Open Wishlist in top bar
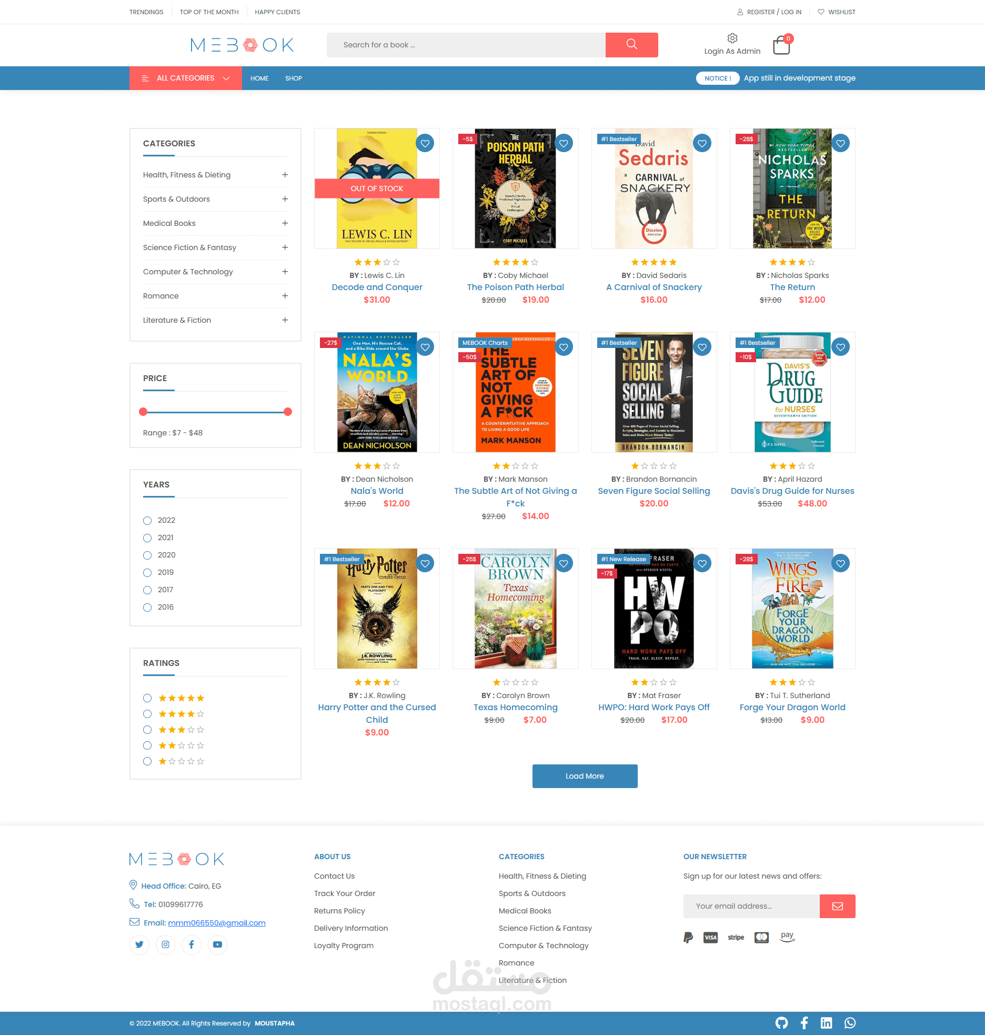 coord(837,12)
